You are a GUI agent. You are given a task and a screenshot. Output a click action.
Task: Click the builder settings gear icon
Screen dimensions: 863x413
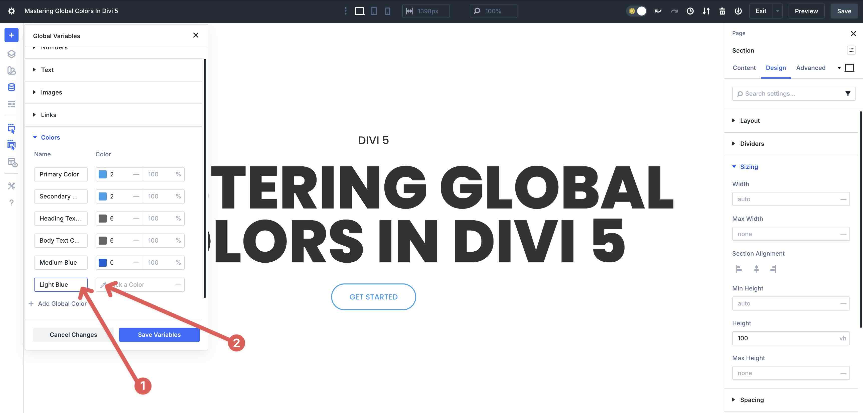click(11, 11)
